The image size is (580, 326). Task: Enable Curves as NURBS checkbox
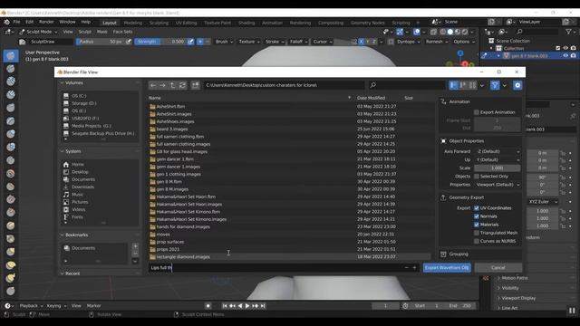pos(477,242)
